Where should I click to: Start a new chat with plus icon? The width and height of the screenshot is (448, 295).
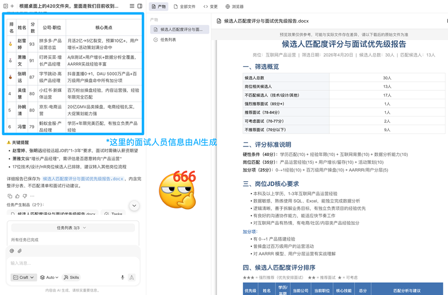[12, 6]
